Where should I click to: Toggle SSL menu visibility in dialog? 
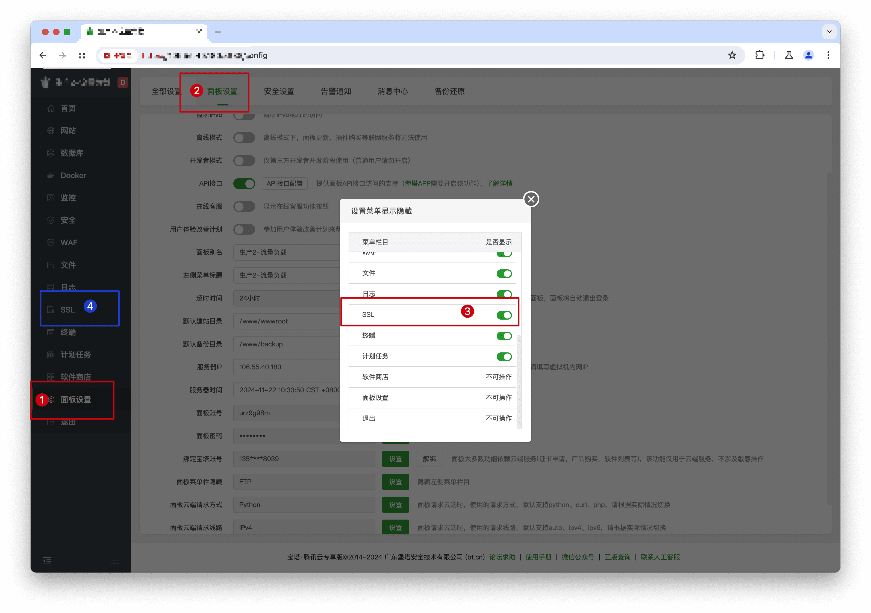504,315
